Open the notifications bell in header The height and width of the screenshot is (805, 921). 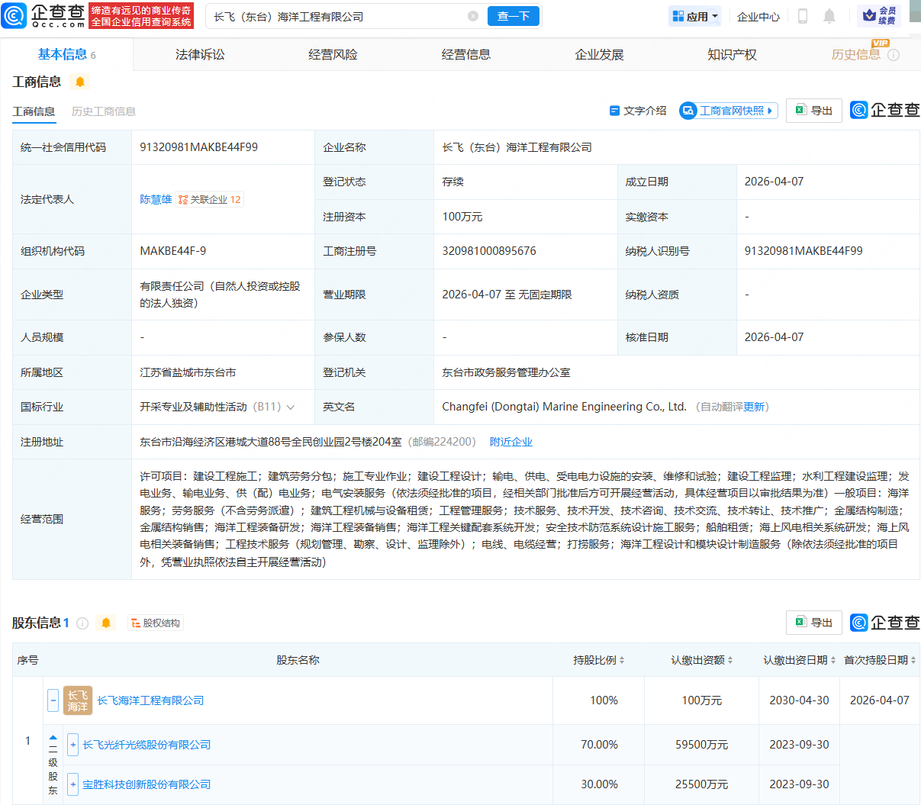(829, 16)
